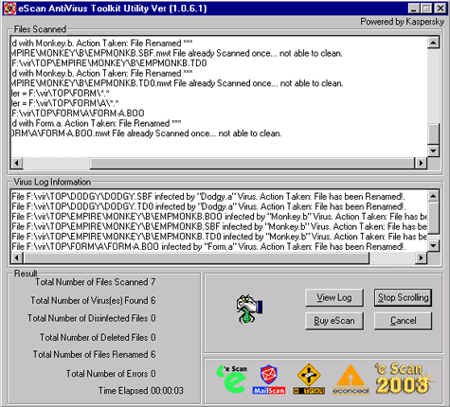This screenshot has height=407, width=450.
Task: Click the Files Scanned vertical scrollbar thumb
Action: tap(433, 134)
